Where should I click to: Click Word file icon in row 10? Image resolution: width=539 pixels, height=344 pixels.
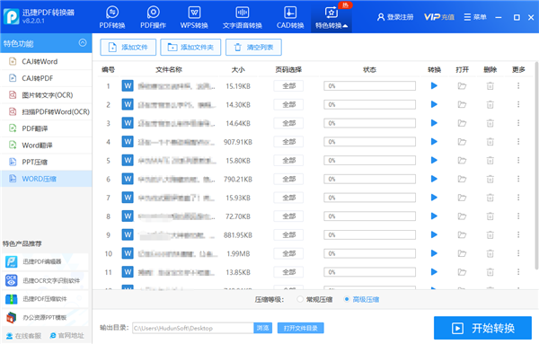pos(128,253)
